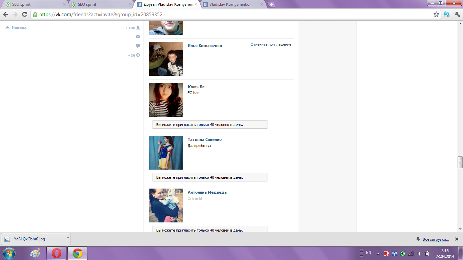The width and height of the screenshot is (463, 260).
Task: Click the blue wireless antenna tray icon
Action: [x=395, y=254]
